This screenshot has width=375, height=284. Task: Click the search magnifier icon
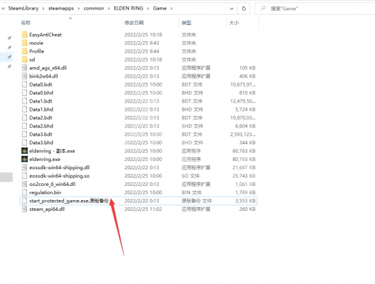(x=263, y=8)
